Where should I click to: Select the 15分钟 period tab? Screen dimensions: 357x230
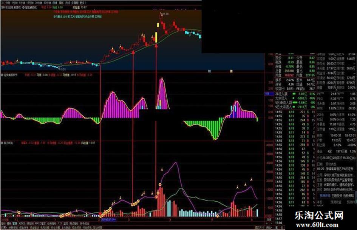pos(29,3)
